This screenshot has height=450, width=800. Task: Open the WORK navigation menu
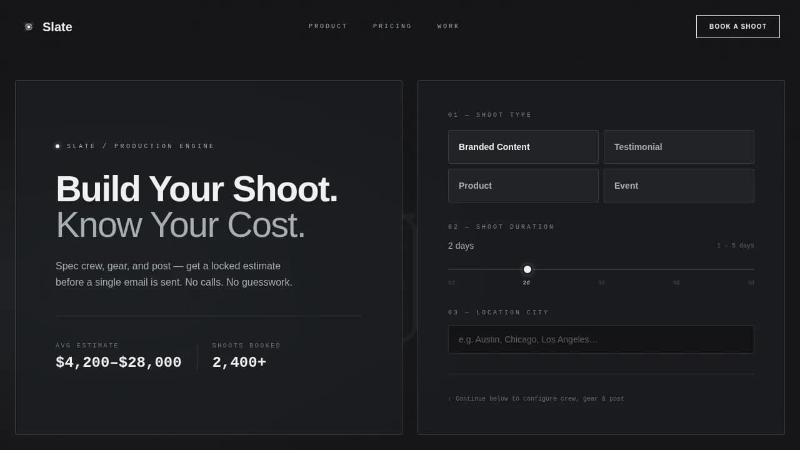pyautogui.click(x=447, y=26)
